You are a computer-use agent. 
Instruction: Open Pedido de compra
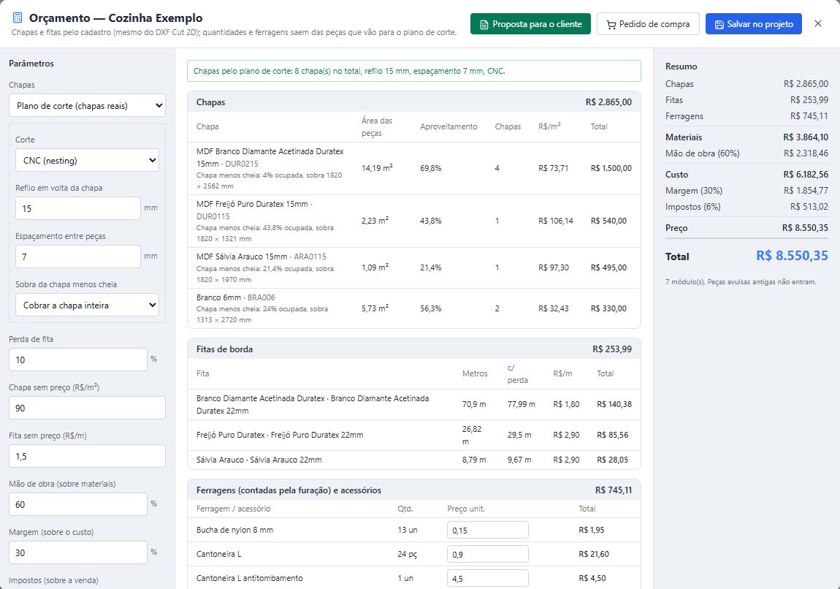coord(648,24)
